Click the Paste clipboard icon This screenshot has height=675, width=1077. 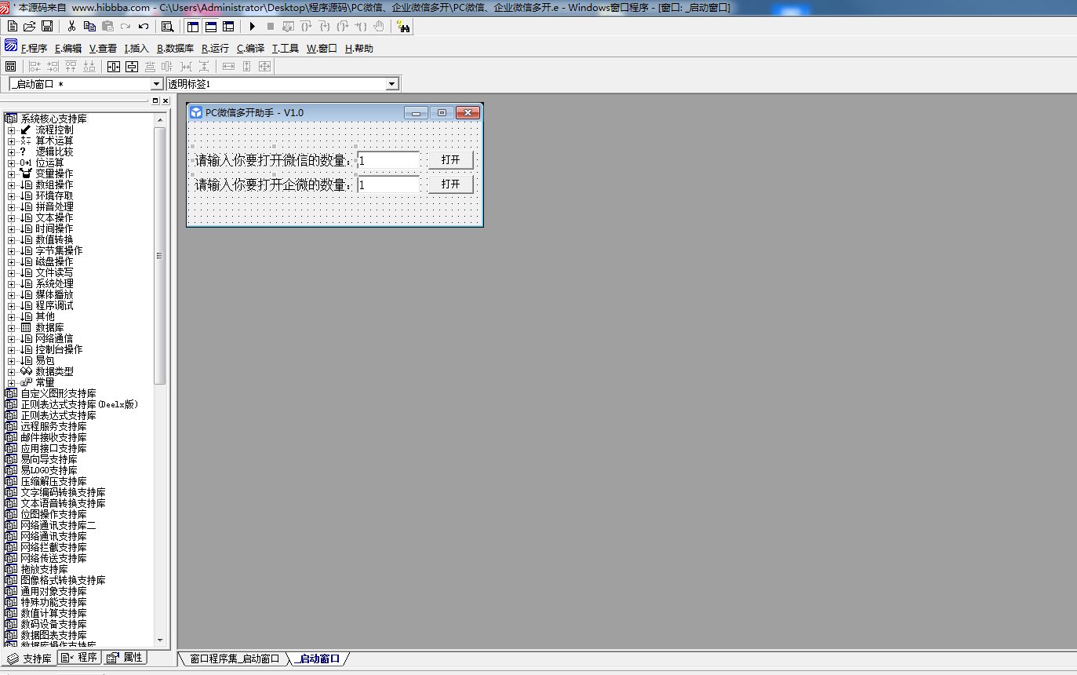pyautogui.click(x=107, y=27)
